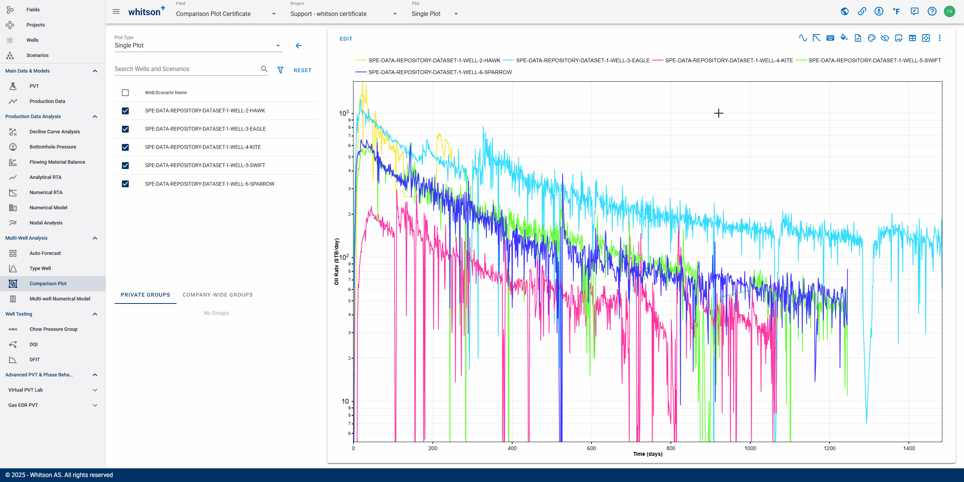The height and width of the screenshot is (482, 964).
Task: Go to Wells in sidebar
Action: coord(33,40)
